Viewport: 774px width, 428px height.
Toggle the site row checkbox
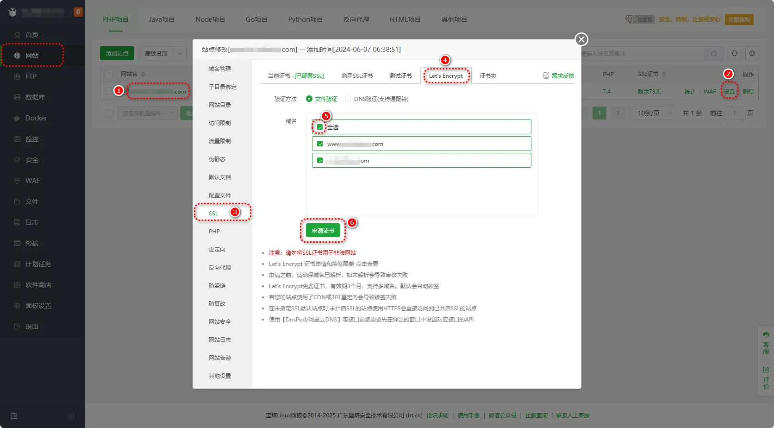[109, 91]
